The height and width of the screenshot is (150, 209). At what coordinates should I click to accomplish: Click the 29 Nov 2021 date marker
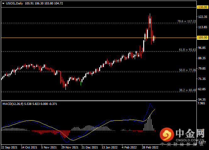pyautogui.click(x=70, y=147)
